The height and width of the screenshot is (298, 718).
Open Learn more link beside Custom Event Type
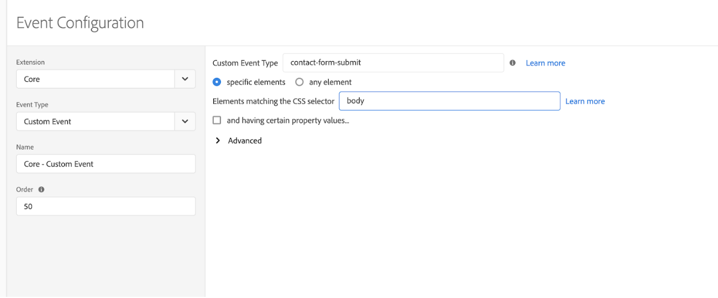point(545,63)
